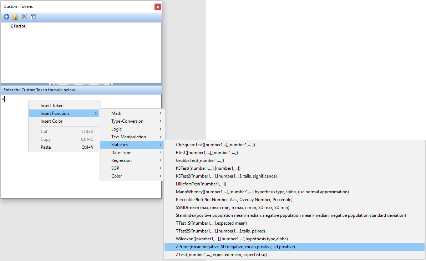Select Paste in the context menu
Screen dimensions: 426x261
[x=65, y=147]
